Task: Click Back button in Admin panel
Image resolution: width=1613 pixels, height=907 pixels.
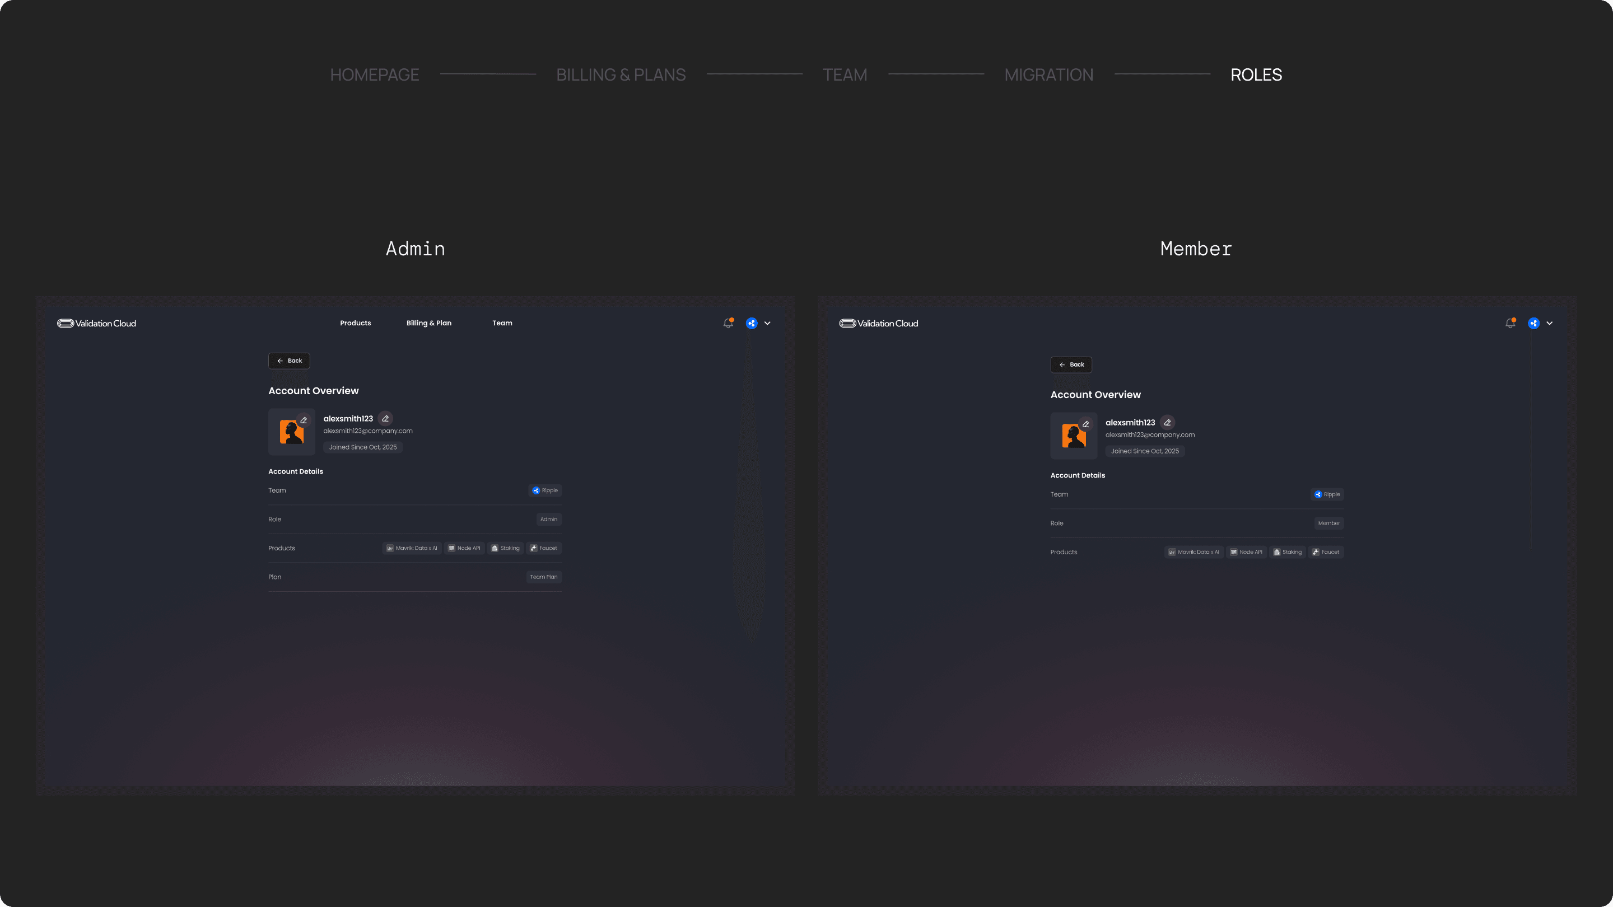Action: [288, 361]
